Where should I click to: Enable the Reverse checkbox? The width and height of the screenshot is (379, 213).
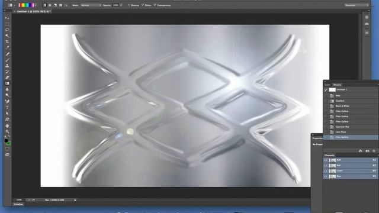coord(129,5)
